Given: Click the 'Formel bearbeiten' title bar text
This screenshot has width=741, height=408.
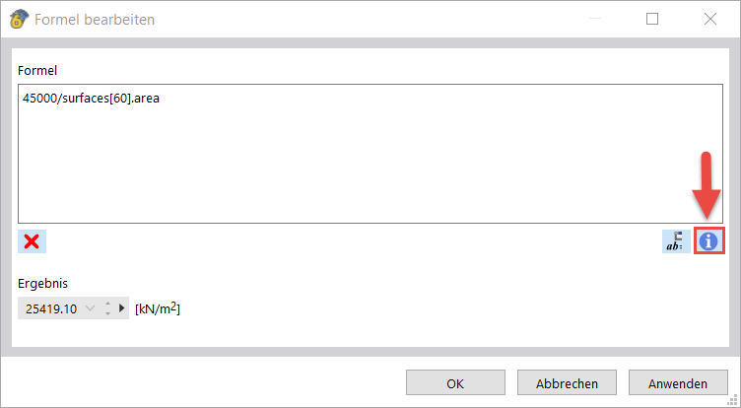Looking at the screenshot, I should click(97, 19).
